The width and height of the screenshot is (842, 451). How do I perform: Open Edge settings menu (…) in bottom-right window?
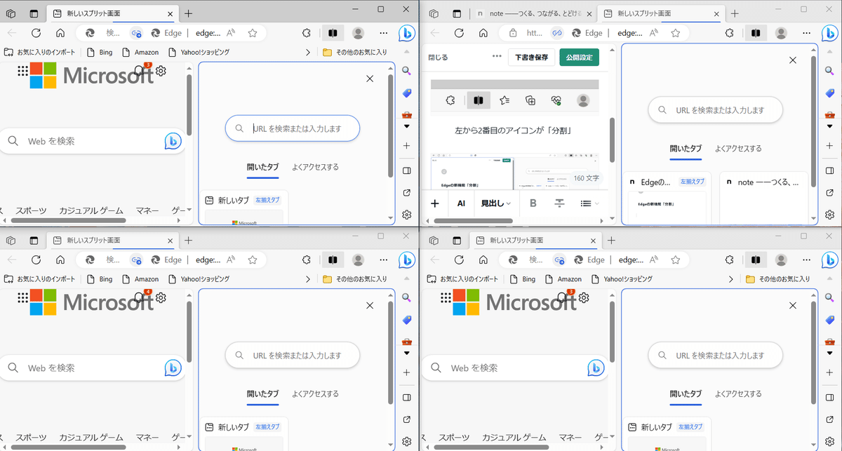(806, 260)
